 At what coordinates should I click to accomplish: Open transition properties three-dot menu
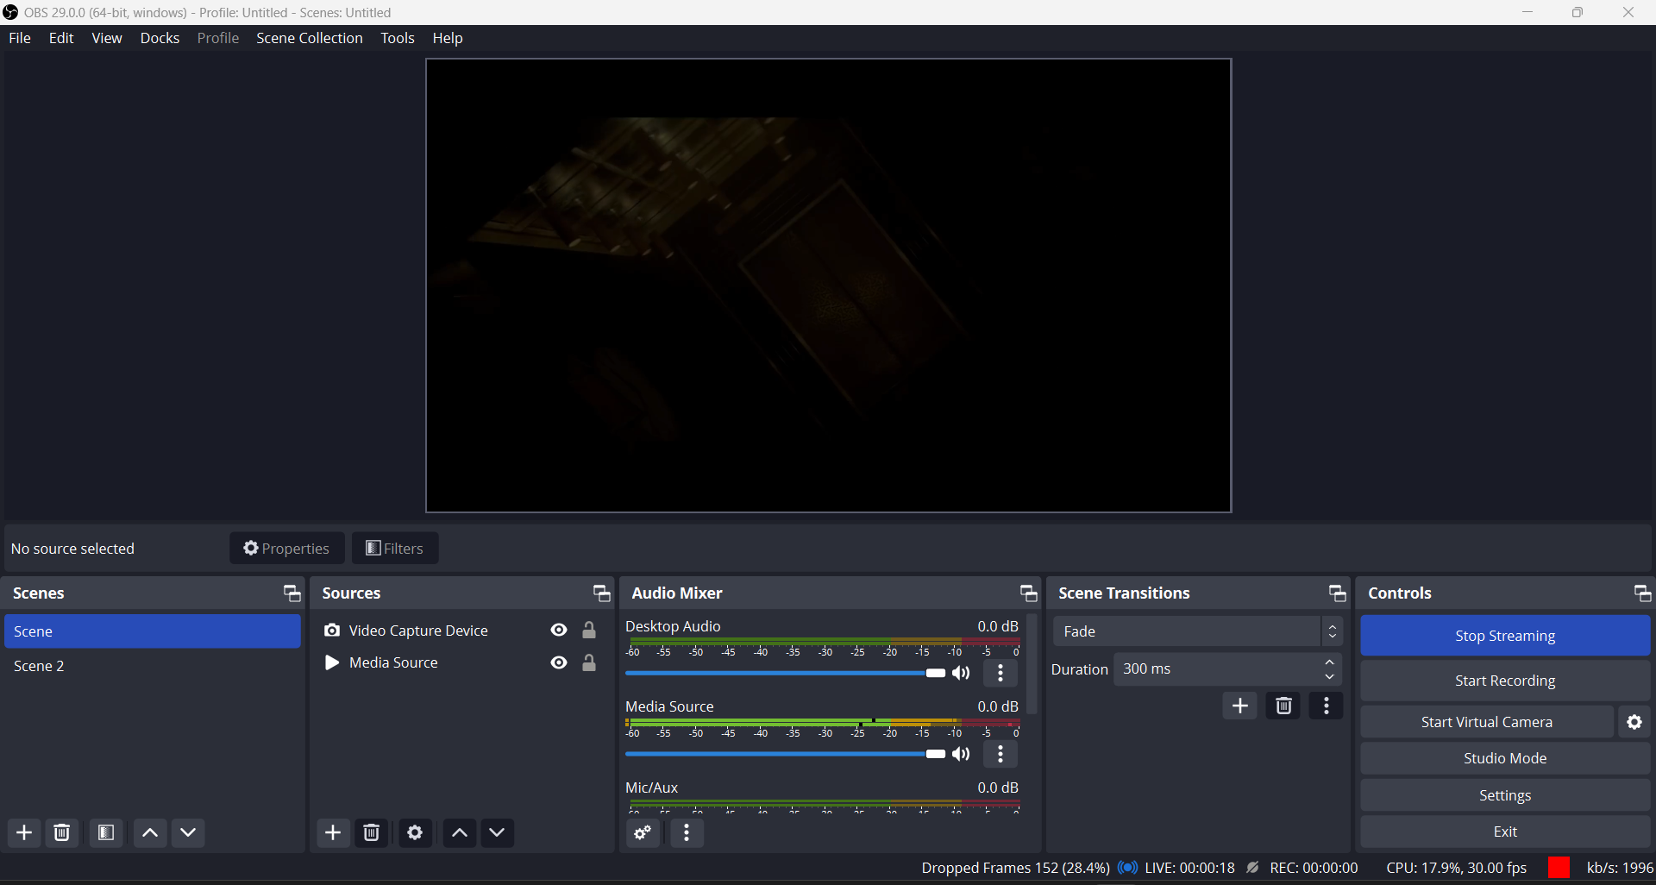point(1327,706)
